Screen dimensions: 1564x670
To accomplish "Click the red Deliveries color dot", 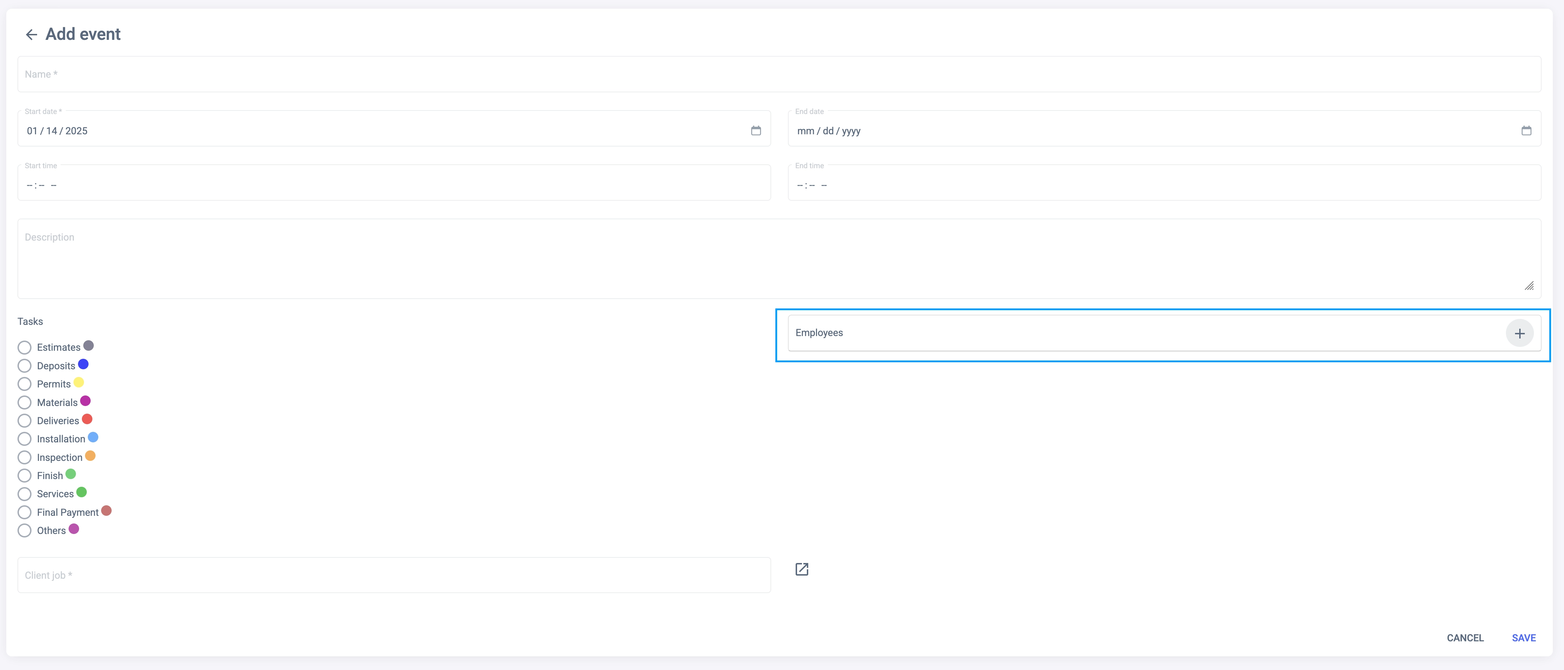I will click(x=87, y=419).
